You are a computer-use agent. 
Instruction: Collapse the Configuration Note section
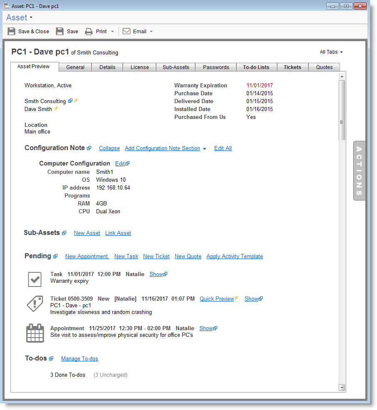click(109, 148)
